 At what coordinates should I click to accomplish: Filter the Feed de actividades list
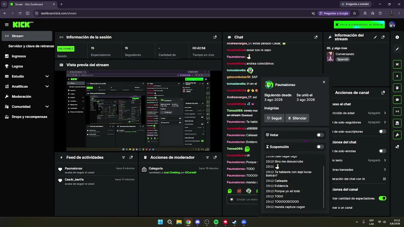(x=123, y=157)
